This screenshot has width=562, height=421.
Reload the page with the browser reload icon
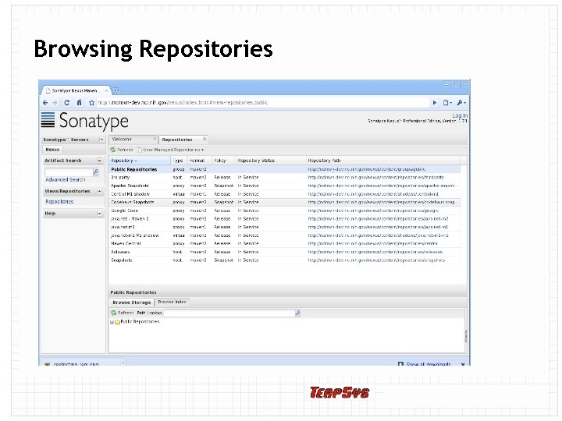[x=66, y=103]
